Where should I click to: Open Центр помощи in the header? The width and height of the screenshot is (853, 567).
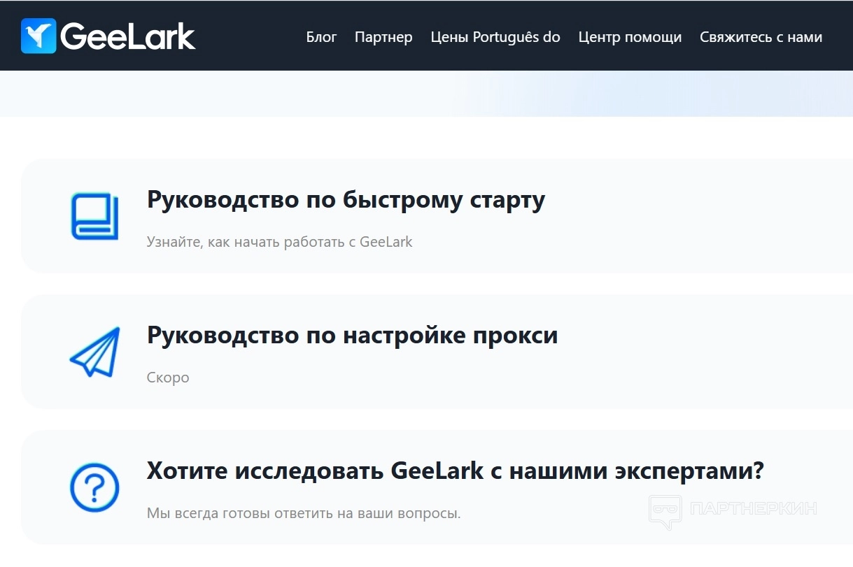(x=630, y=37)
